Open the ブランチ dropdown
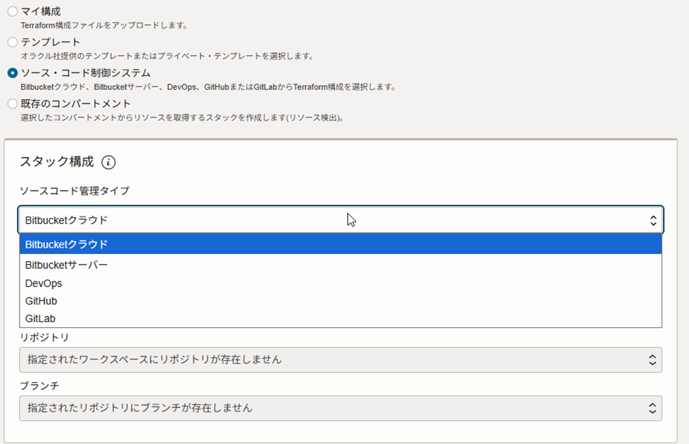Image resolution: width=689 pixels, height=444 pixels. 341,408
